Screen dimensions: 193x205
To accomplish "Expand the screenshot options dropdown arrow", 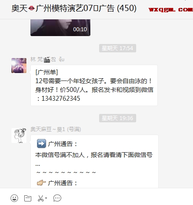I will (x=46, y=198).
